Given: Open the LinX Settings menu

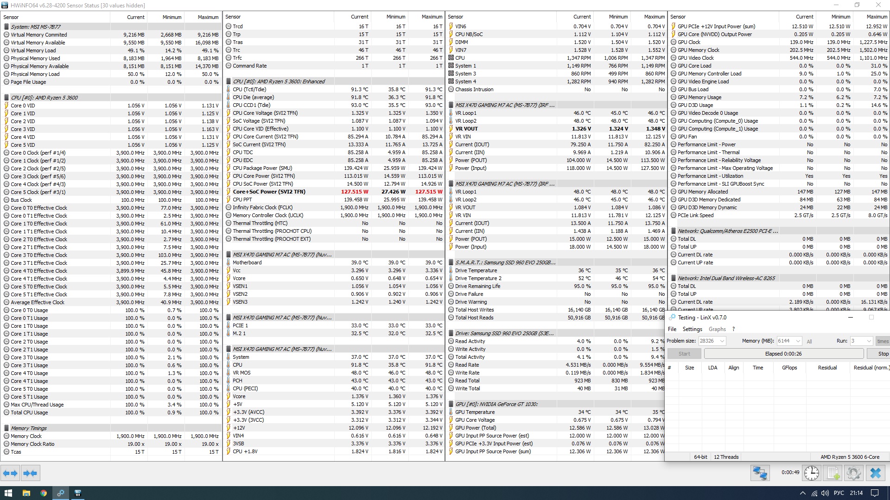Looking at the screenshot, I should click(692, 329).
